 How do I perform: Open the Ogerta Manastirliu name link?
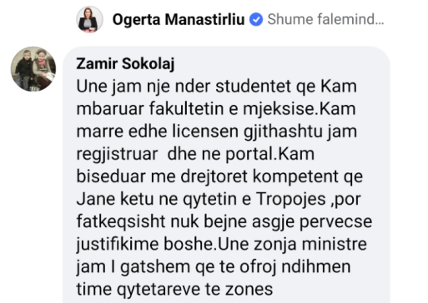click(179, 20)
